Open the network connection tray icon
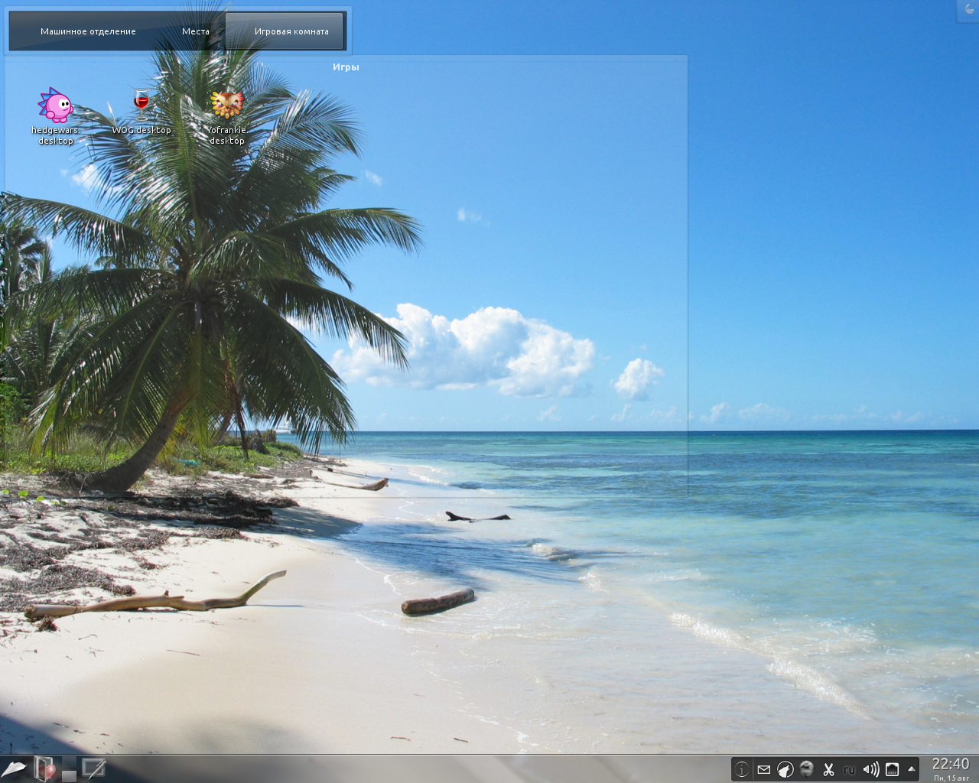The image size is (979, 783). tap(892, 770)
